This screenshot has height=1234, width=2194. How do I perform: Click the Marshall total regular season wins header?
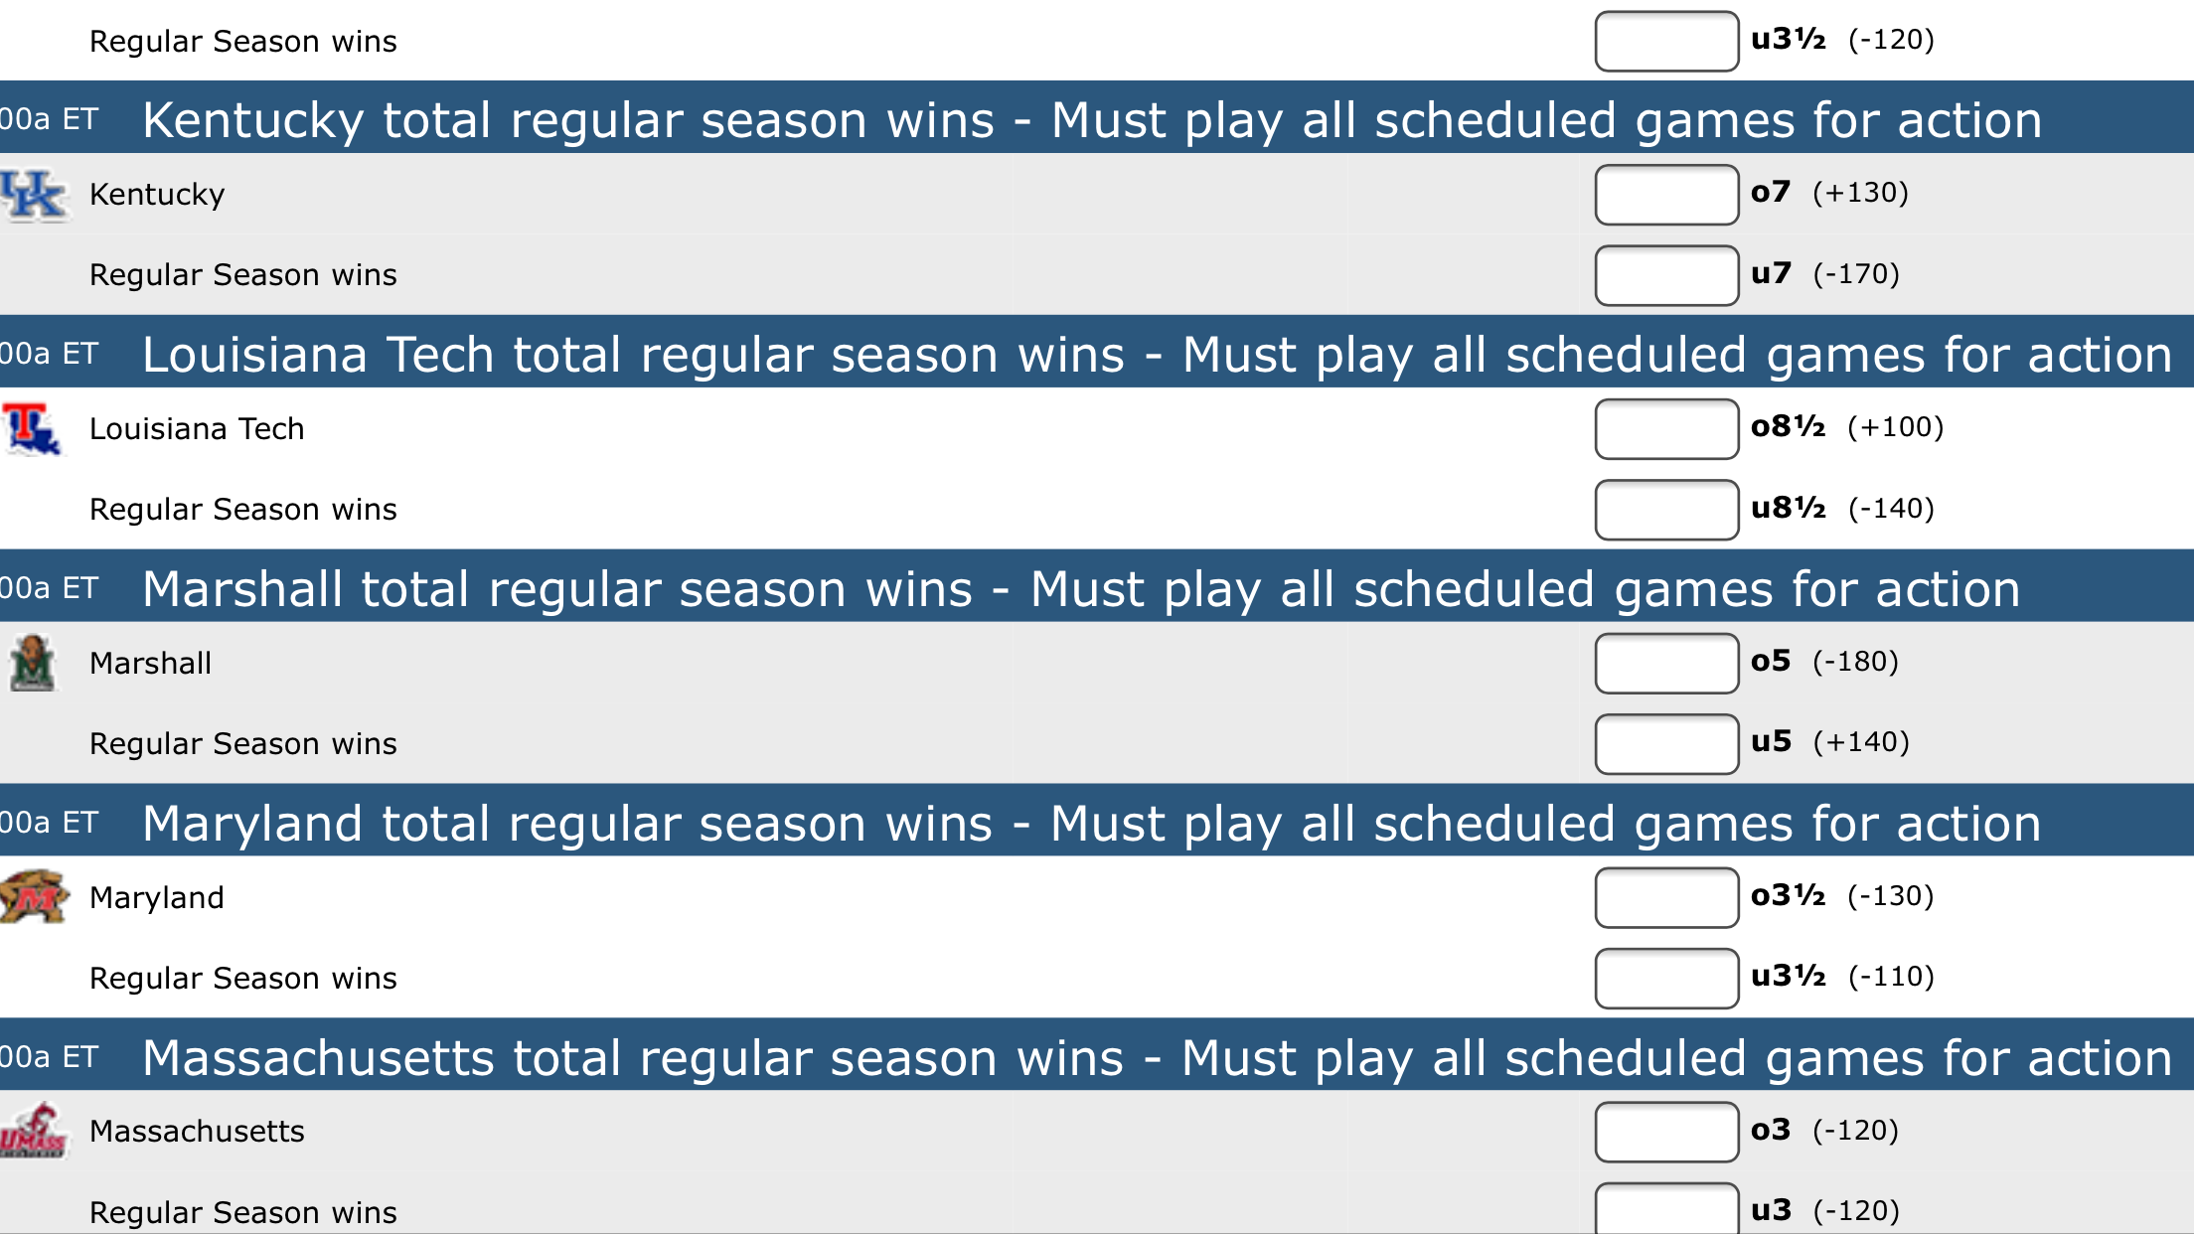pos(1080,589)
